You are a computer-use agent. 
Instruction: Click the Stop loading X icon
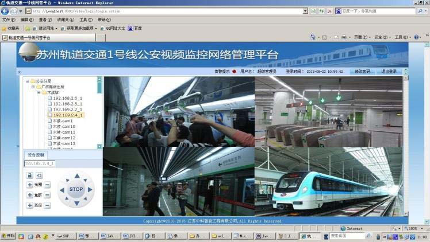(x=329, y=11)
